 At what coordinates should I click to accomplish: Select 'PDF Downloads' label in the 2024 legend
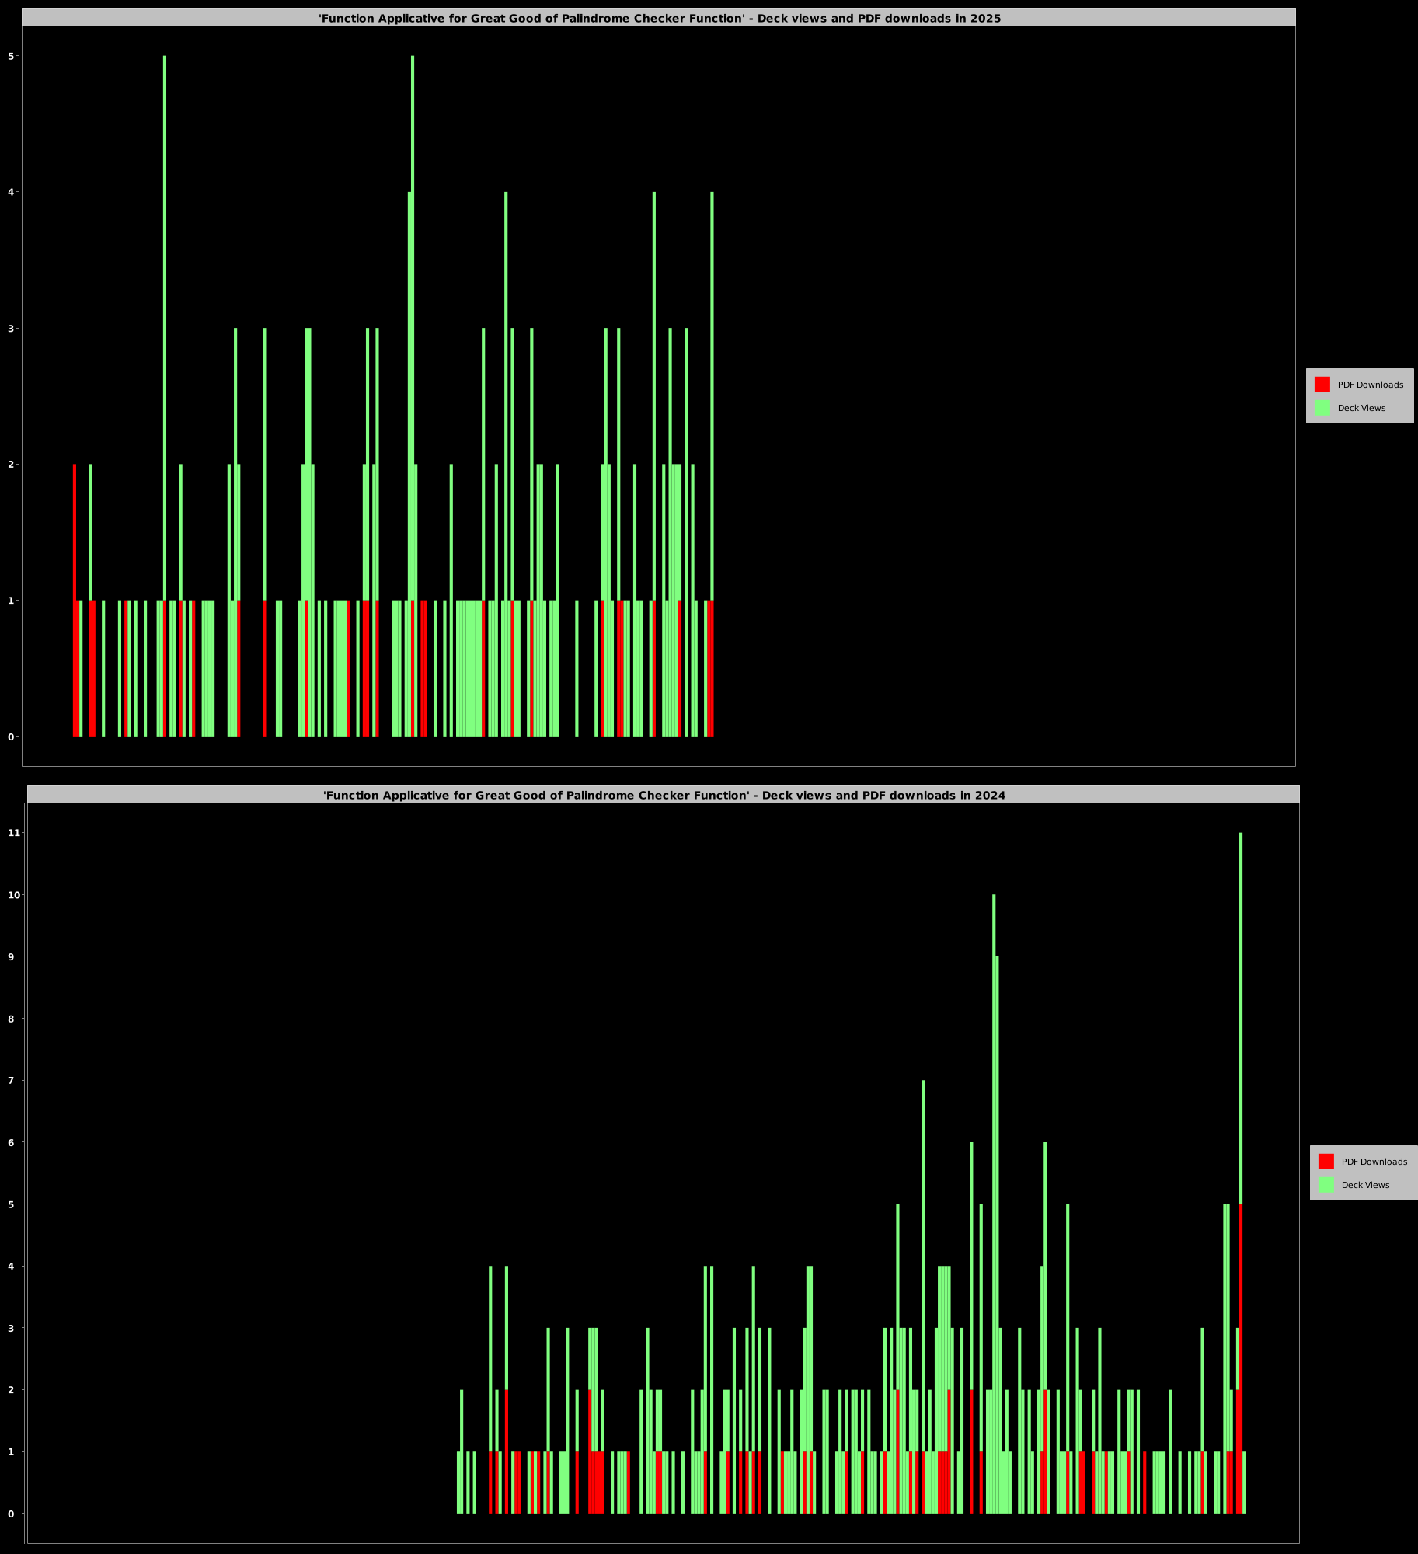pos(1374,1162)
